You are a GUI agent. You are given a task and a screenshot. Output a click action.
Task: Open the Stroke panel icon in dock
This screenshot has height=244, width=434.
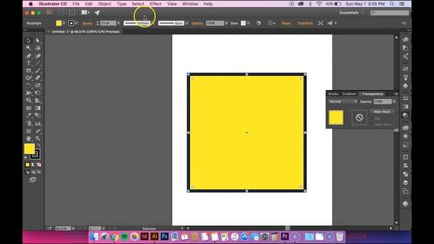point(406,98)
